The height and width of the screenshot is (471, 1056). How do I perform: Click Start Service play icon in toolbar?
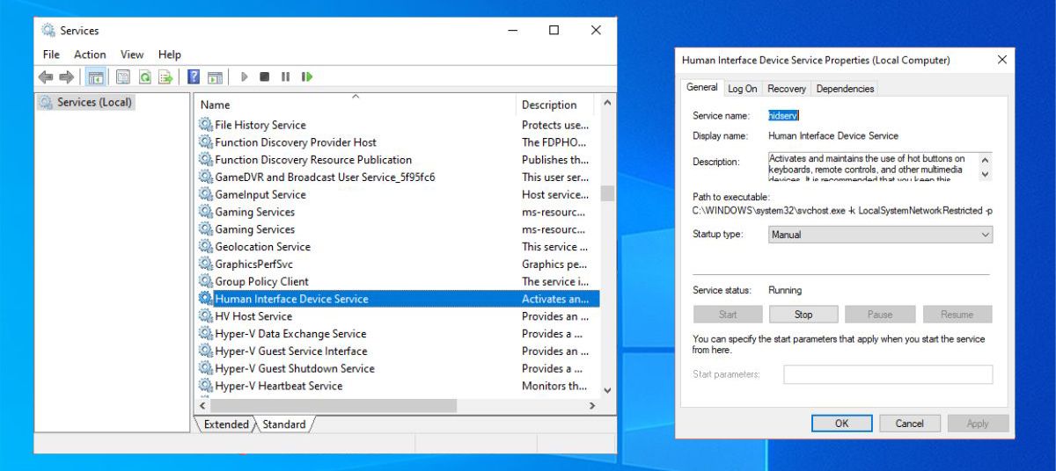(x=244, y=77)
